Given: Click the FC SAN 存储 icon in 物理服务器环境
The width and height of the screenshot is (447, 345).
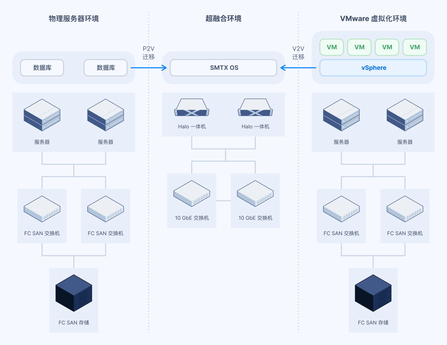Looking at the screenshot, I should coord(74,293).
